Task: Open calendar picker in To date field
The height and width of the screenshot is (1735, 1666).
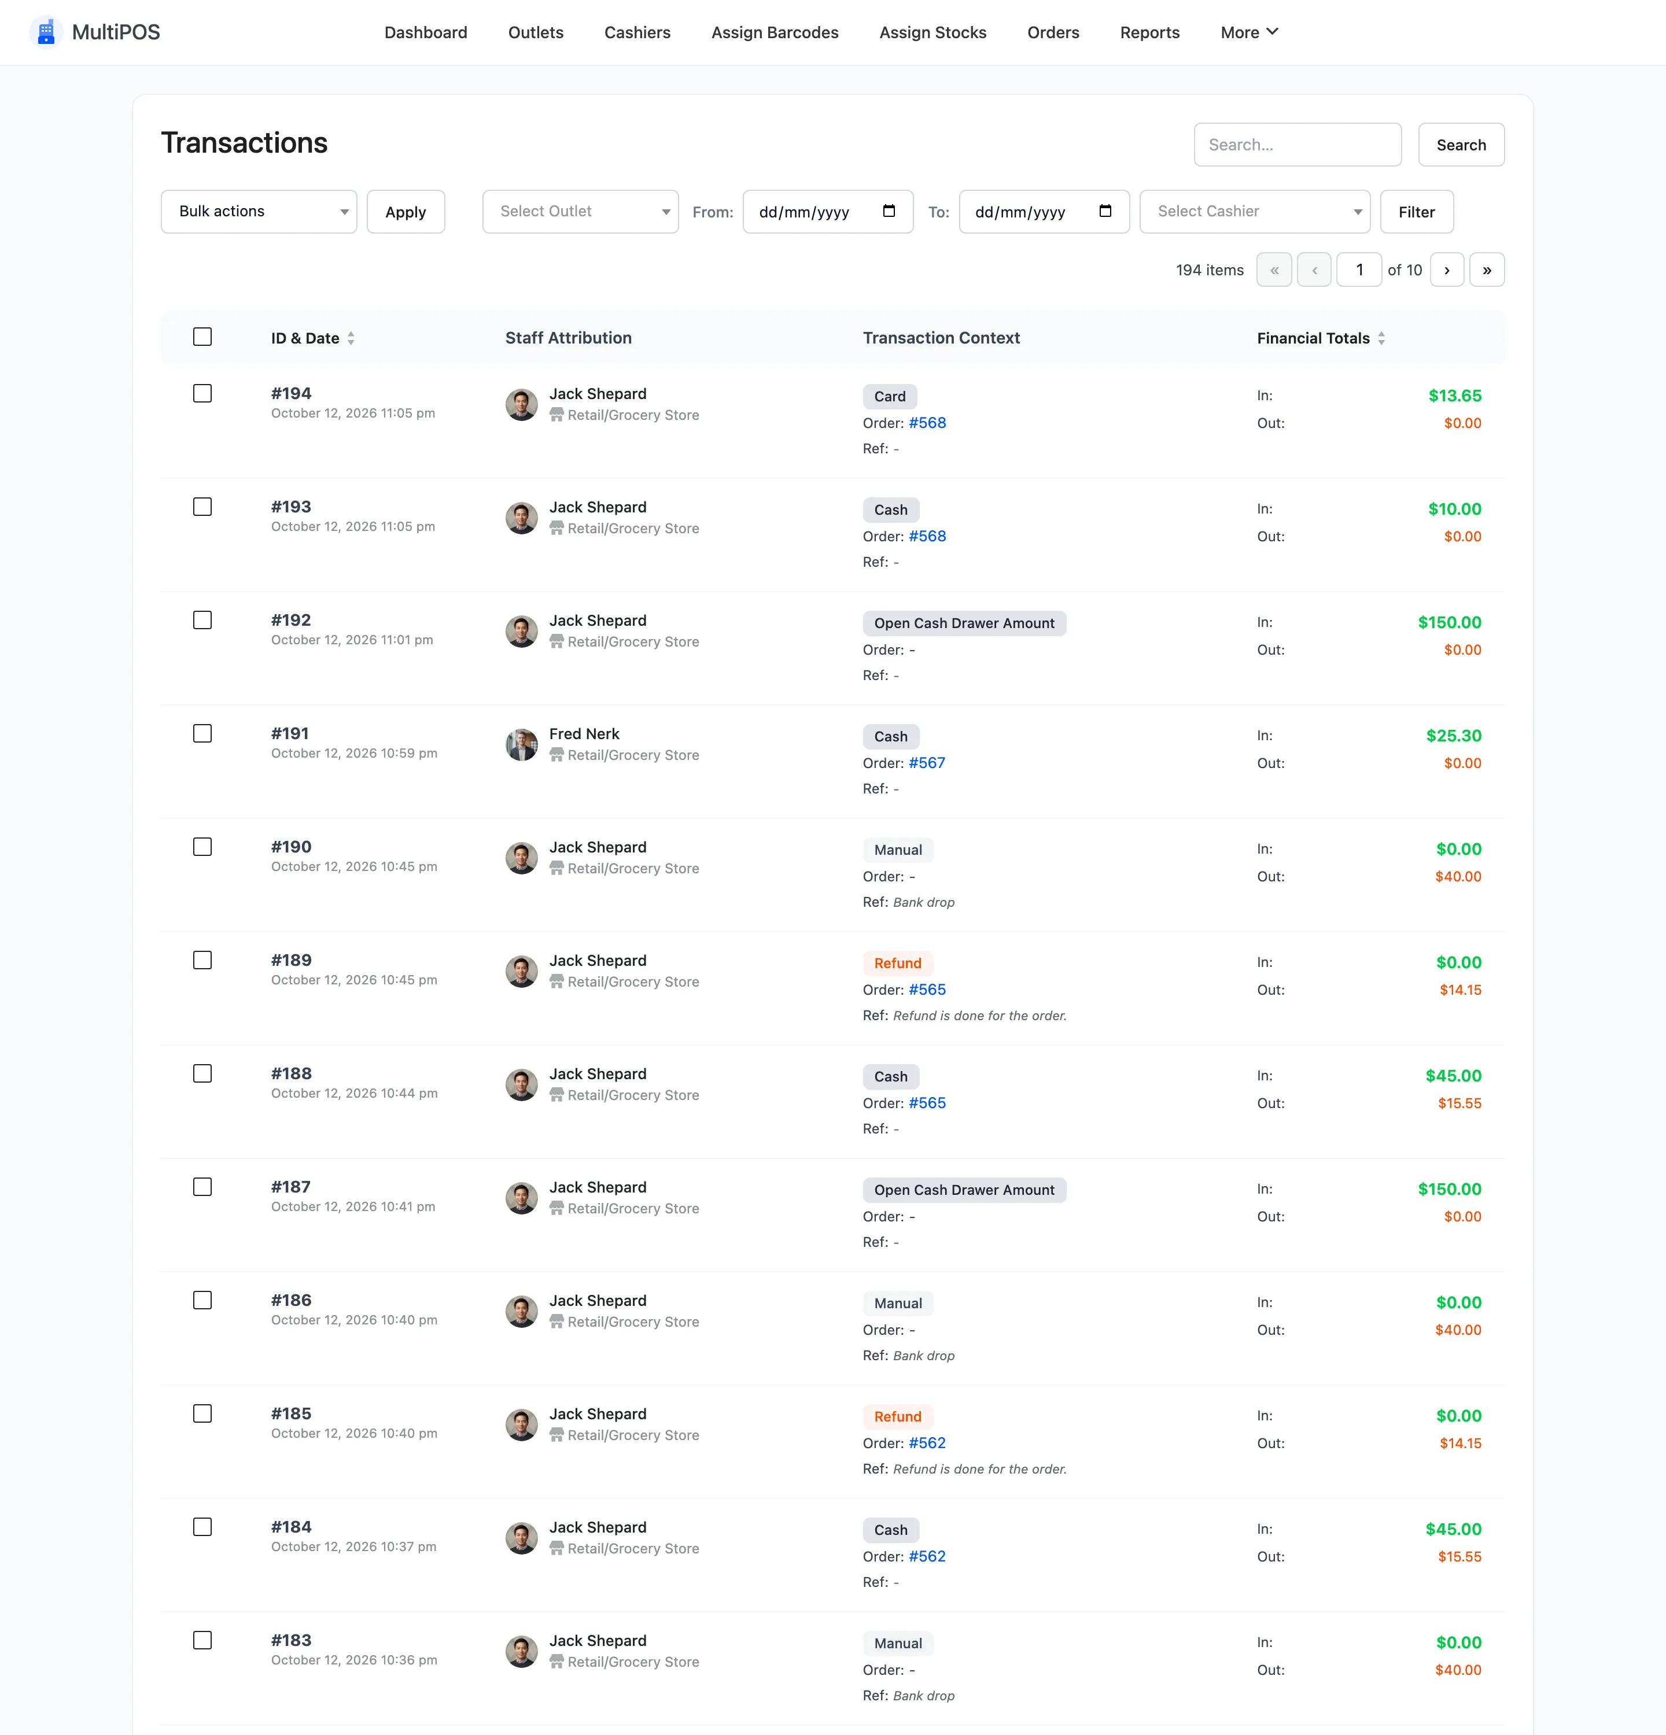Action: [x=1105, y=212]
